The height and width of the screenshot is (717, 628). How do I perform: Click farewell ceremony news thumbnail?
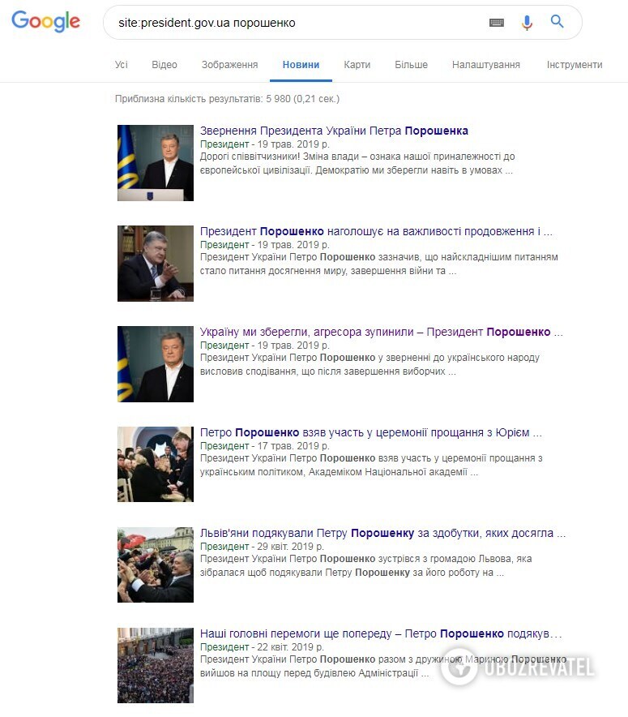[x=156, y=464]
